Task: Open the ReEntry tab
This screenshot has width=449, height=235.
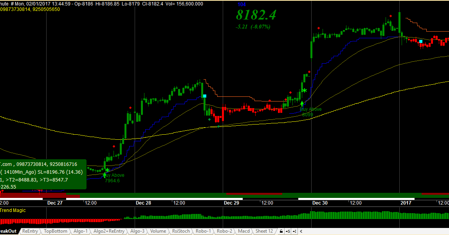Action: pos(29,231)
